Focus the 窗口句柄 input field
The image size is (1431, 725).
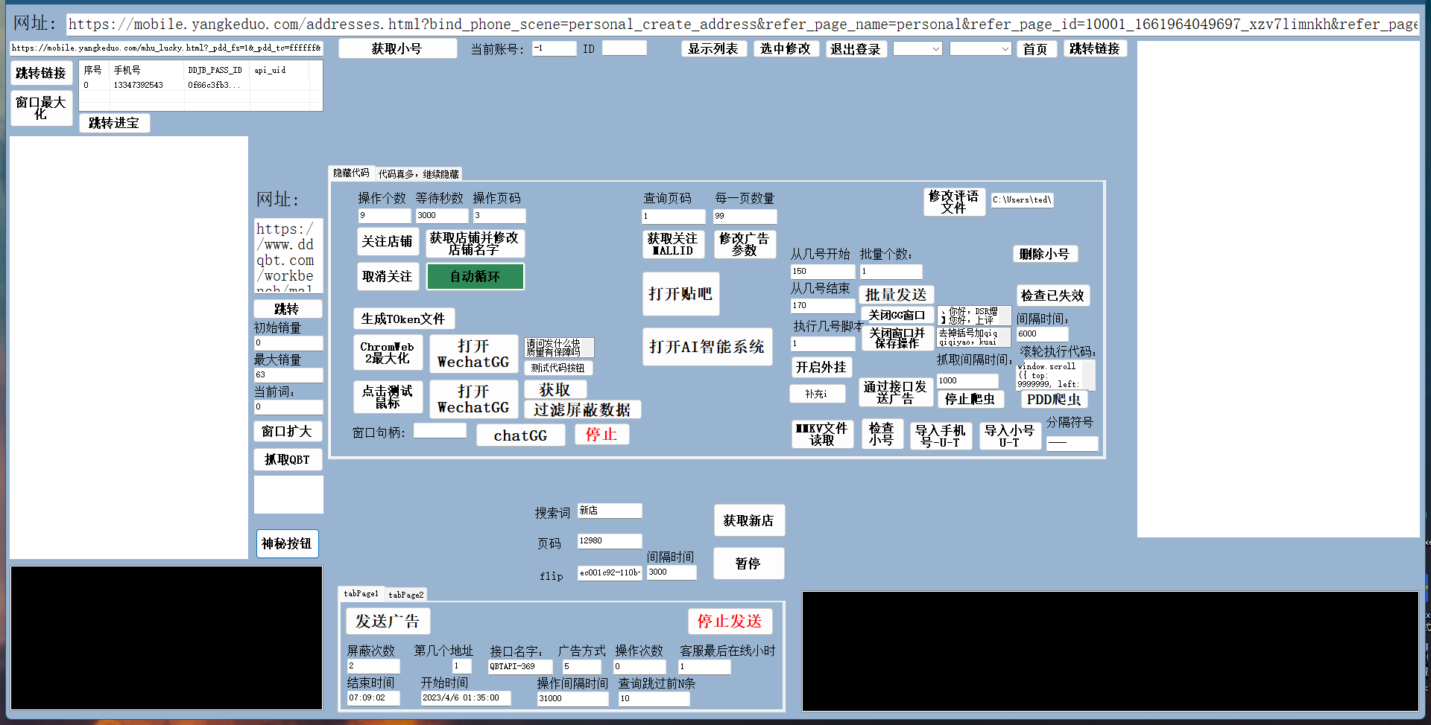[x=440, y=431]
